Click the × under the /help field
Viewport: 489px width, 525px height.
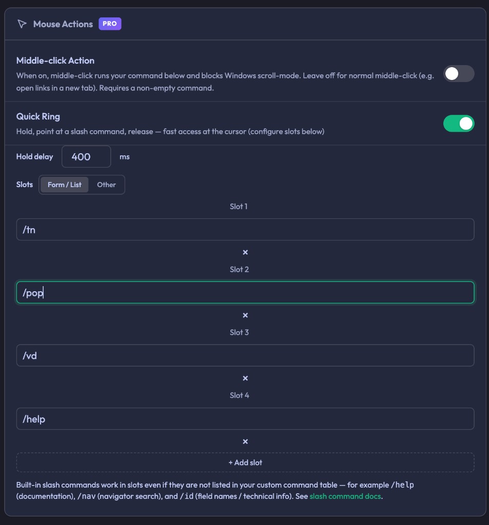point(245,441)
